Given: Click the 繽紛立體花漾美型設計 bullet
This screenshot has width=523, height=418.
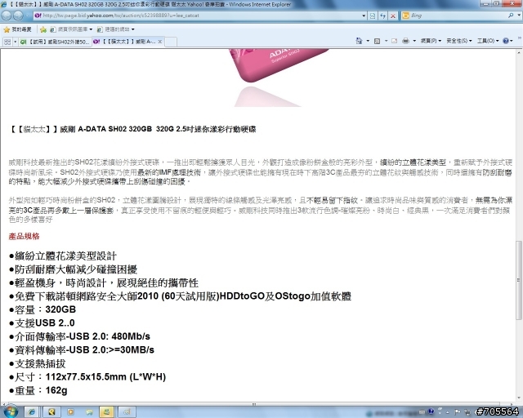Looking at the screenshot, I should coord(63,256).
